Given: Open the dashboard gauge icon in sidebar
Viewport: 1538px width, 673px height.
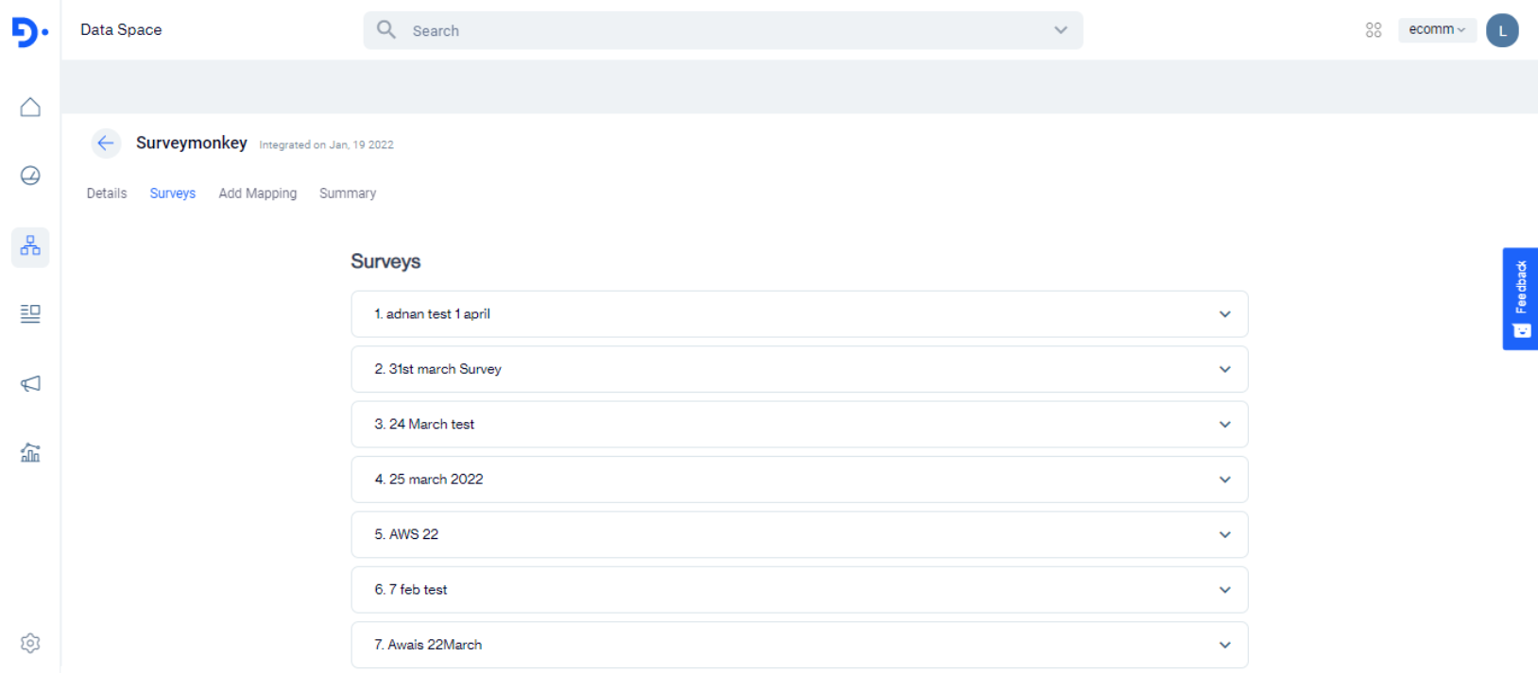Looking at the screenshot, I should [30, 176].
